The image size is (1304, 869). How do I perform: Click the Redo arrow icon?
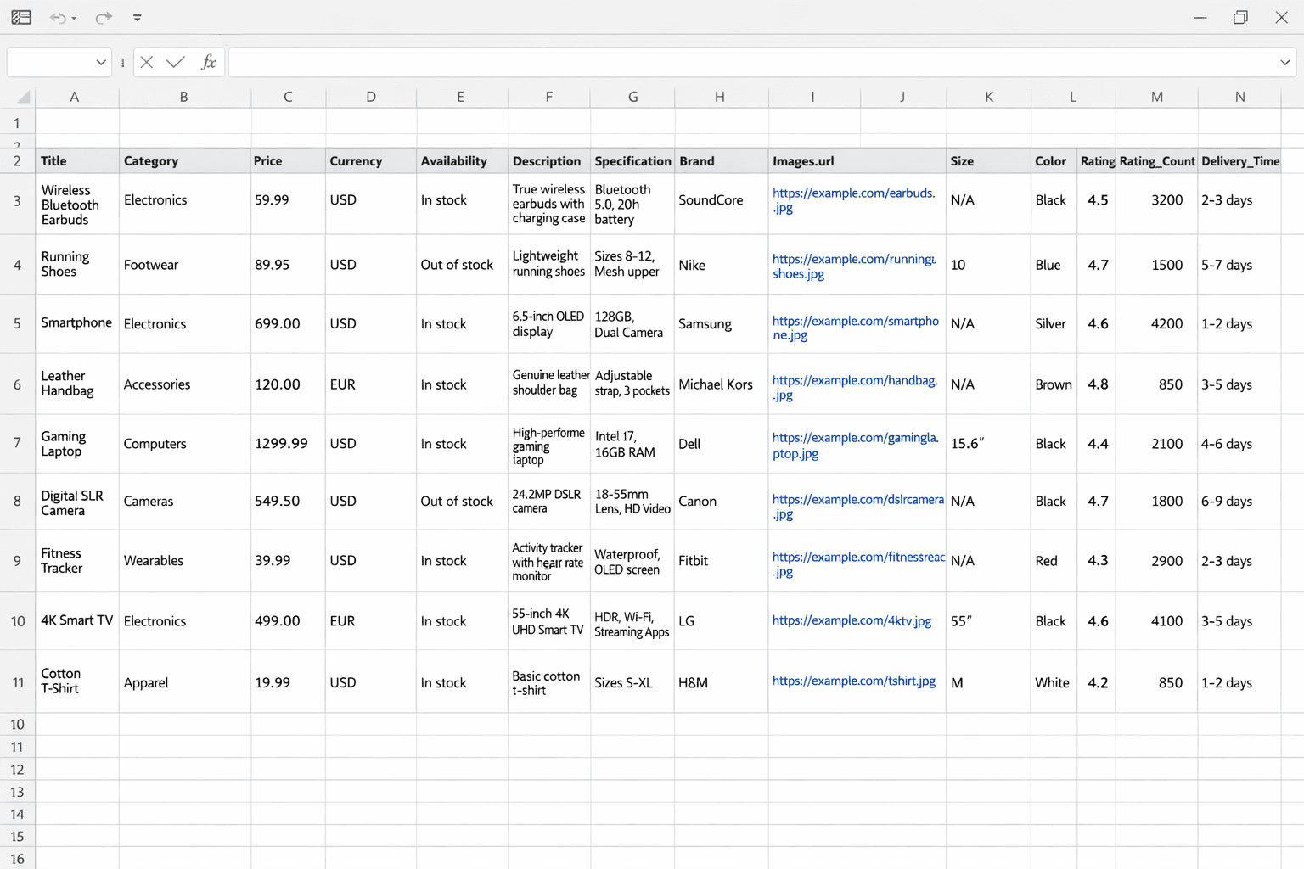point(104,17)
